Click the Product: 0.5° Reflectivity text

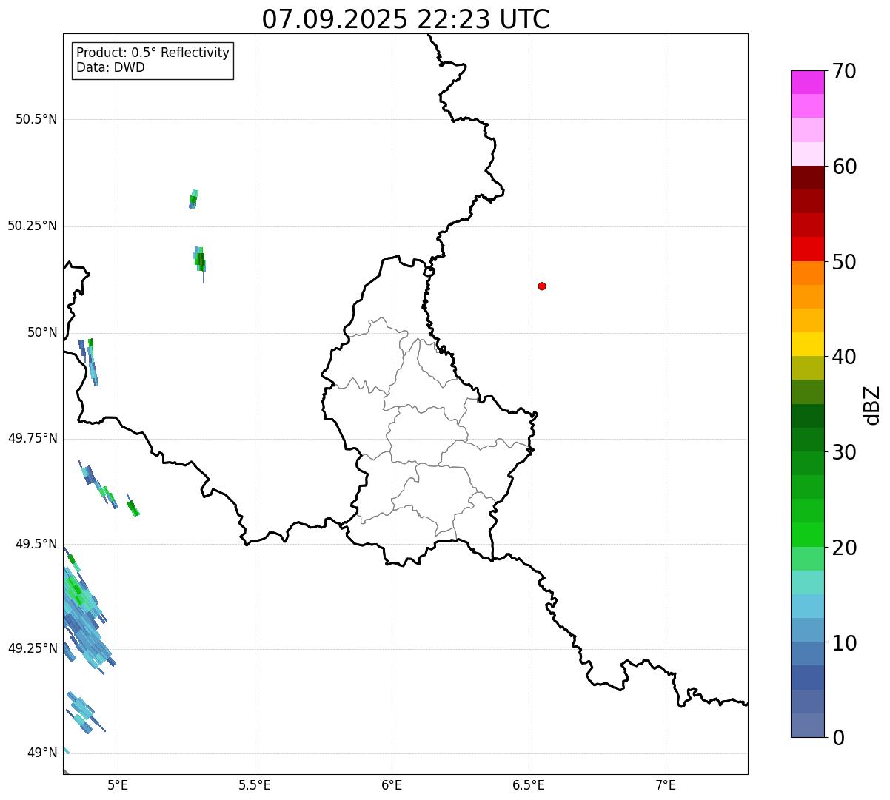[x=153, y=53]
